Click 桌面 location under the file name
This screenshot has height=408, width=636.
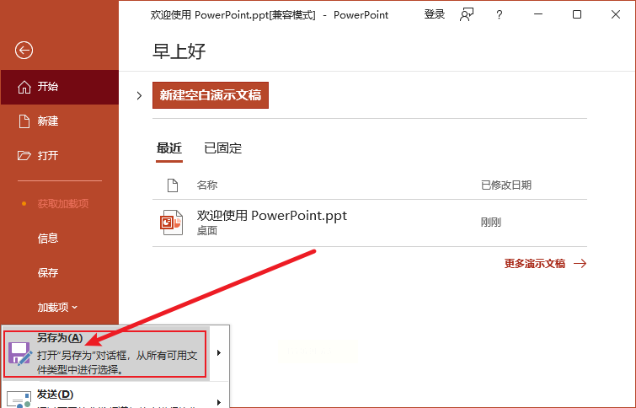coord(207,231)
